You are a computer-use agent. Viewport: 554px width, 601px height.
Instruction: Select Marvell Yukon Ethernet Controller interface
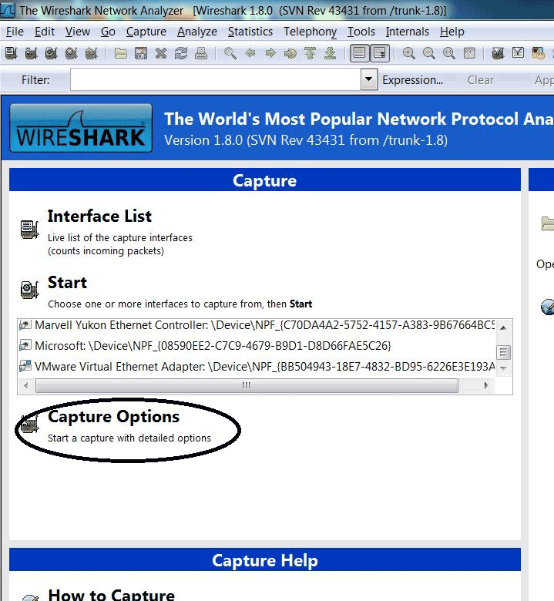tap(257, 325)
